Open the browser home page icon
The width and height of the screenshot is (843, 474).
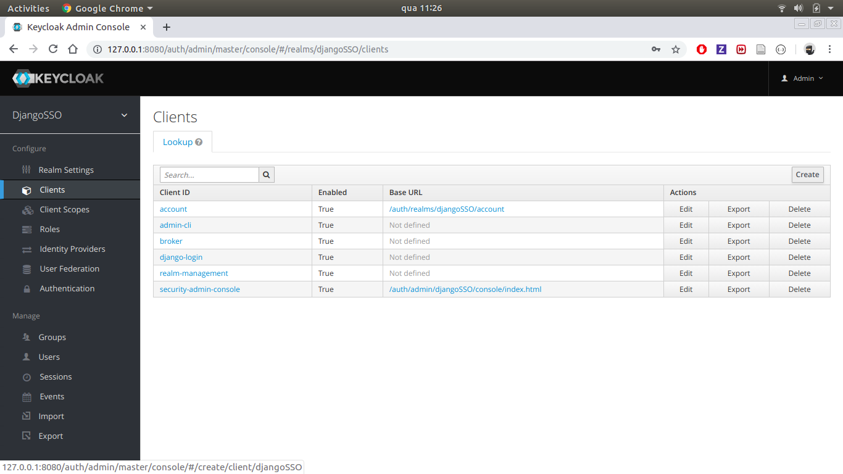pyautogui.click(x=73, y=49)
